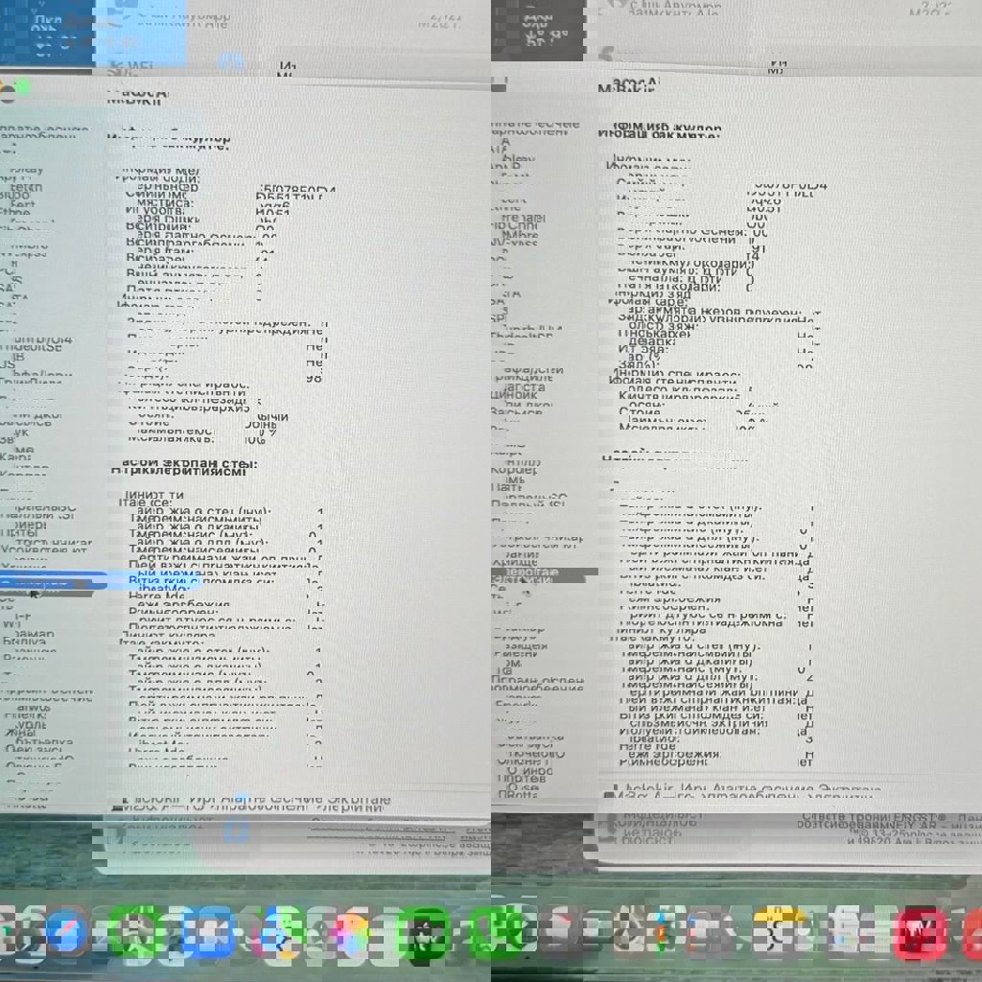
Task: Click the bold section header in left details pane
Action: (x=182, y=464)
